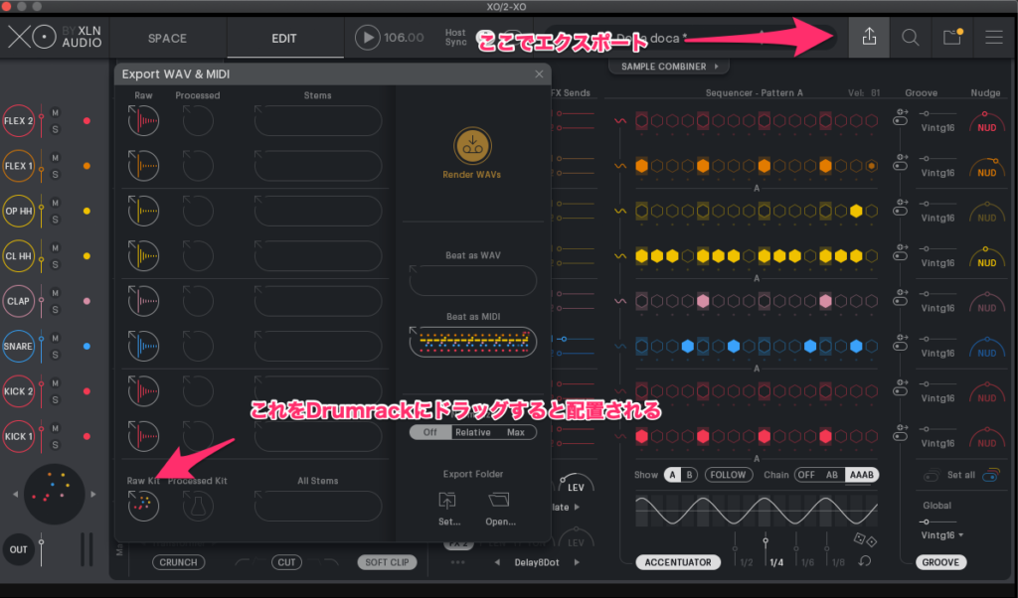Viewport: 1018px width, 598px height.
Task: Open the Delay8Dot effect selector
Action: [538, 563]
